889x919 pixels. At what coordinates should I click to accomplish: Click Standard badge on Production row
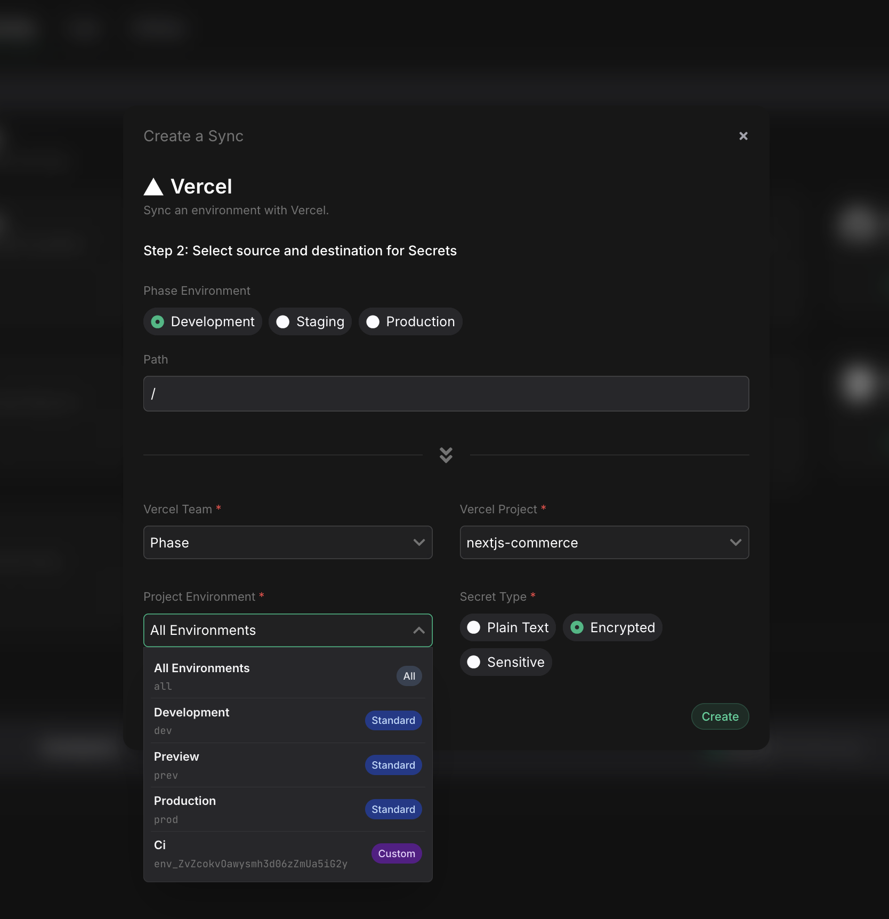pyautogui.click(x=393, y=809)
